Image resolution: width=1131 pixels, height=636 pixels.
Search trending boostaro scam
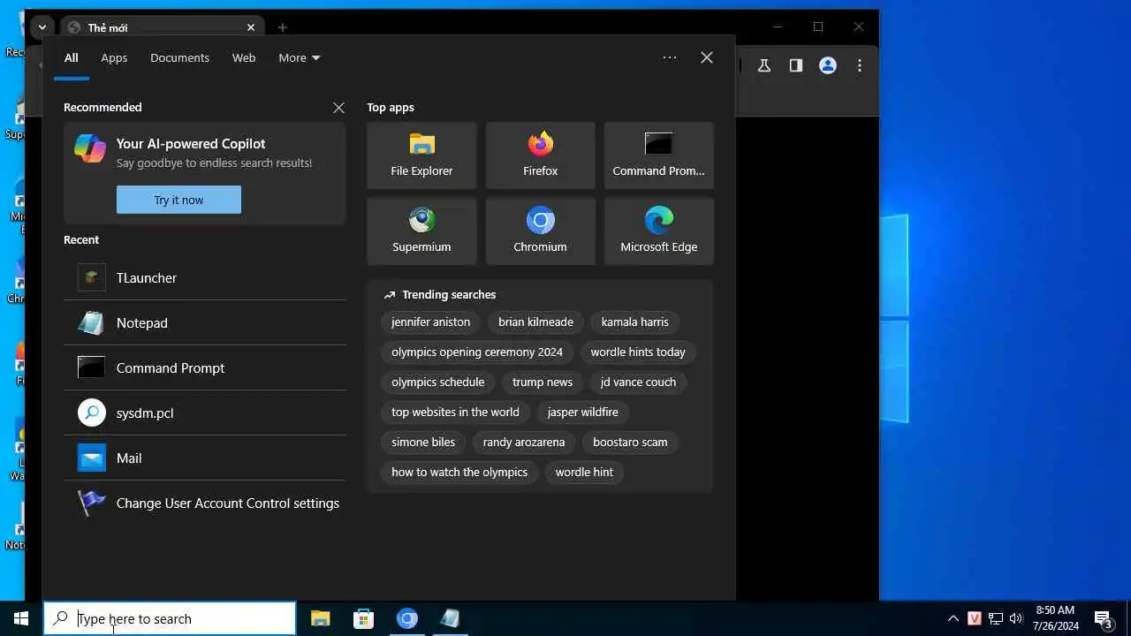(630, 442)
